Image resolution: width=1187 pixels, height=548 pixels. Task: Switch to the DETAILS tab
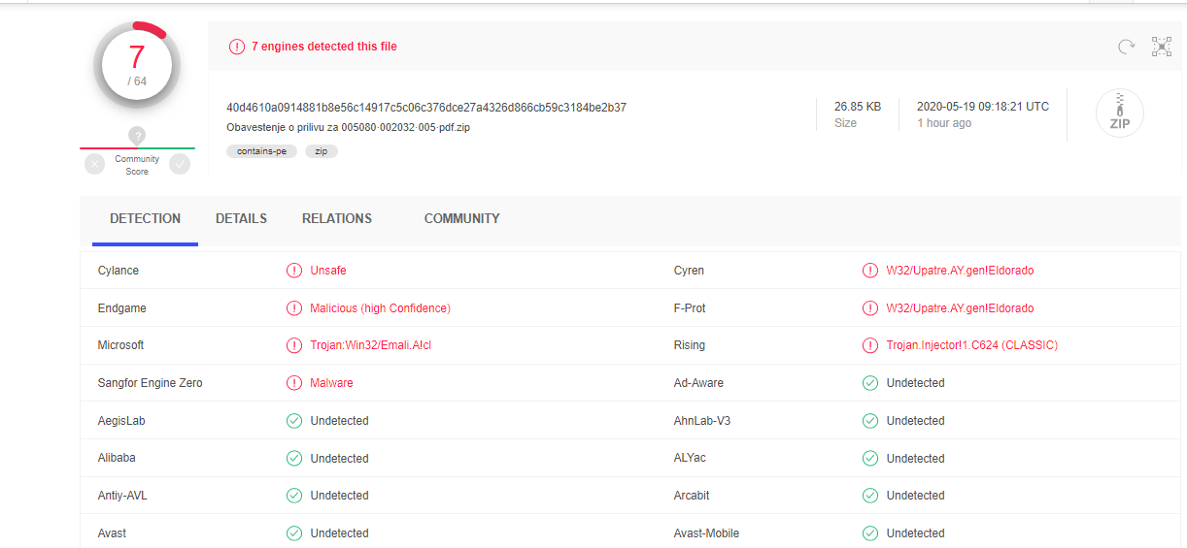click(x=241, y=219)
